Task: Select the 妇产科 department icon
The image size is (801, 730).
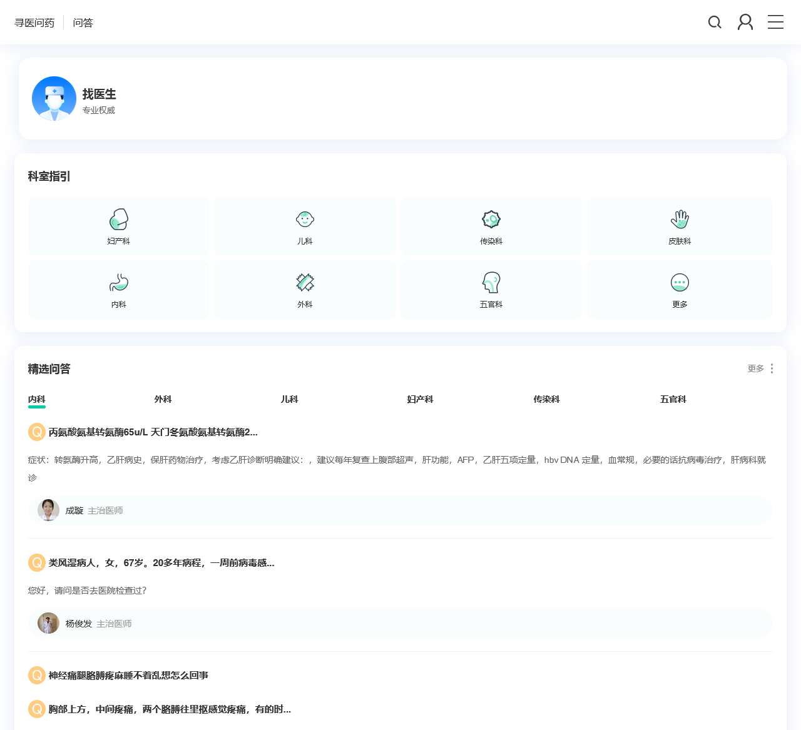Action: (118, 220)
